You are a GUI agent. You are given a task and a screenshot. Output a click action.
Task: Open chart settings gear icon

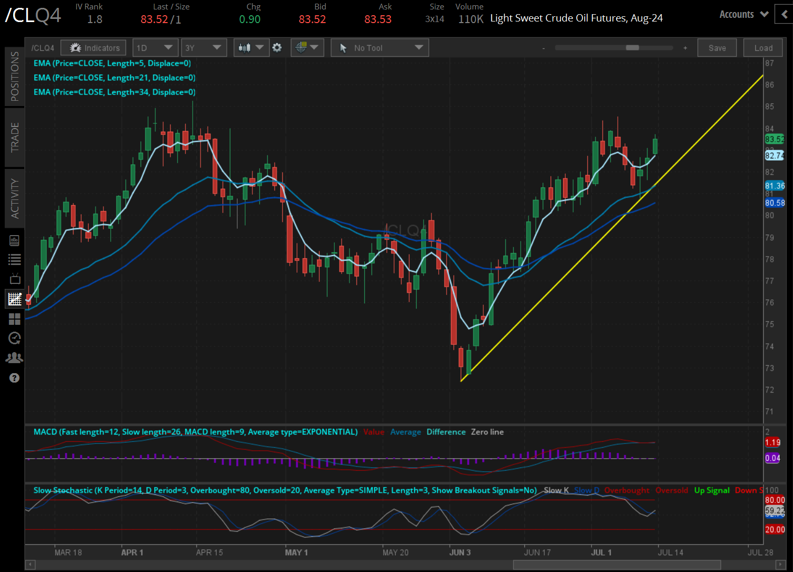[277, 48]
